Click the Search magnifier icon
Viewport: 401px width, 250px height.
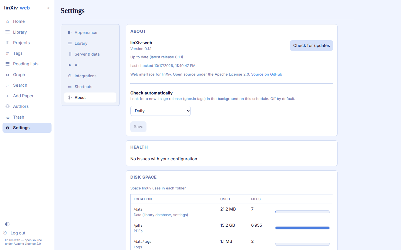(8, 85)
